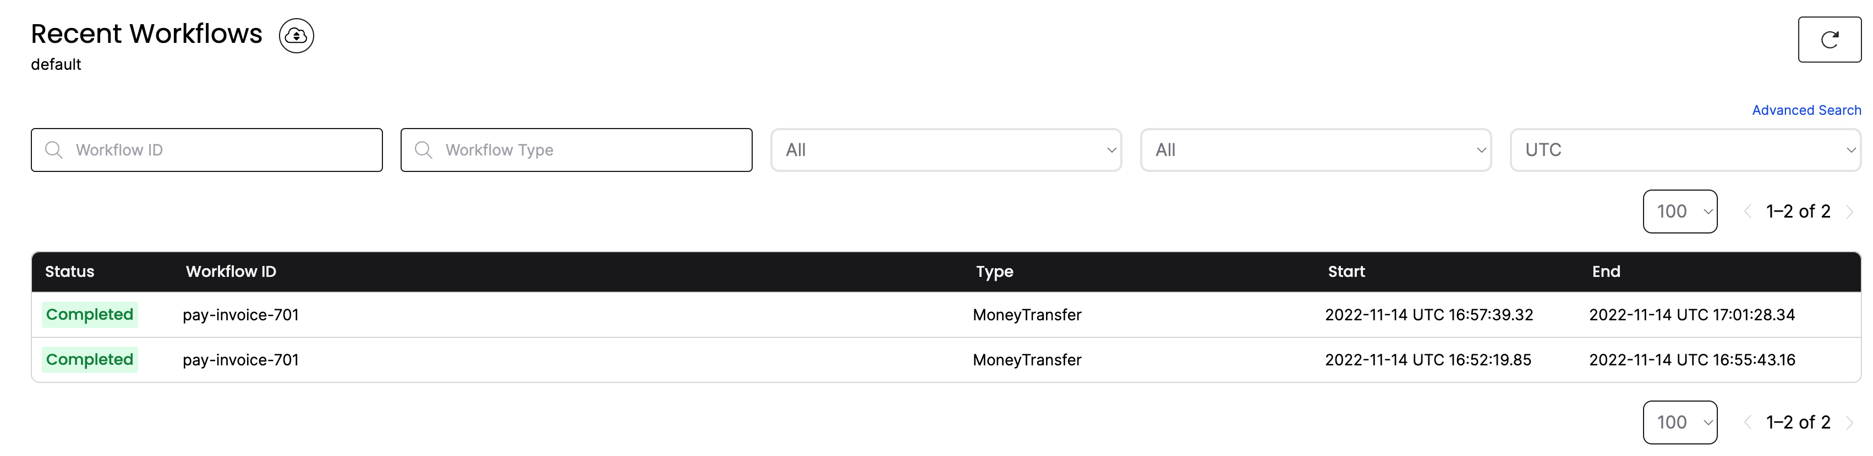The width and height of the screenshot is (1873, 456).
Task: Open the bottom 100 per-page dropdown
Action: (1679, 422)
